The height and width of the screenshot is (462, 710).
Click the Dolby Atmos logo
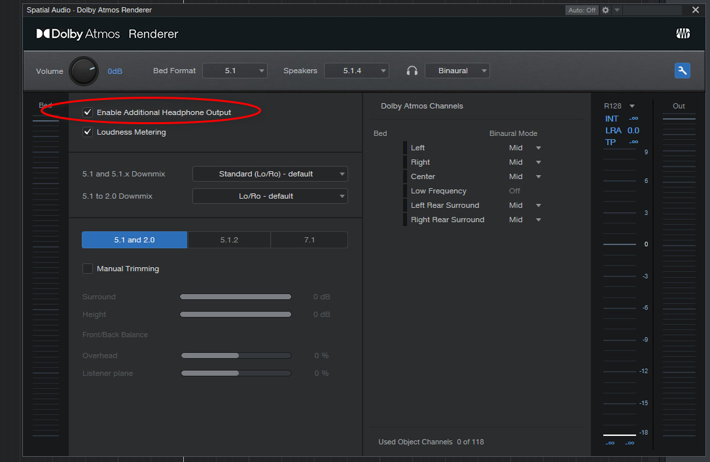click(78, 34)
